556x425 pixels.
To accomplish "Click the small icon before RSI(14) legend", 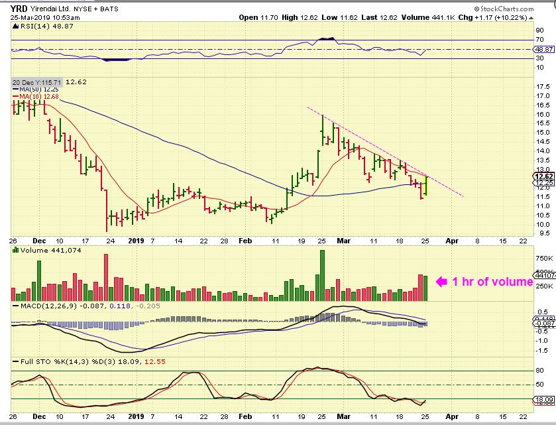I will pyautogui.click(x=15, y=26).
